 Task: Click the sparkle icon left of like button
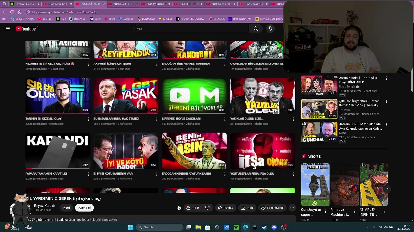pyautogui.click(x=179, y=208)
